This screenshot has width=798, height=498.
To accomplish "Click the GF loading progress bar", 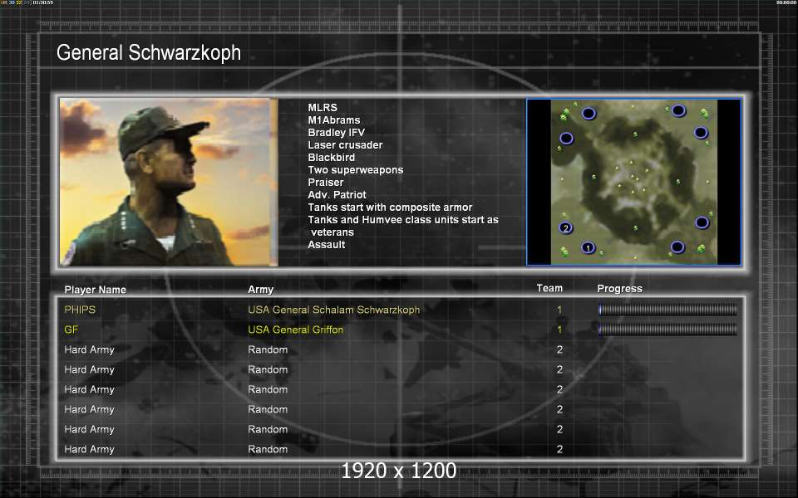I will point(667,330).
